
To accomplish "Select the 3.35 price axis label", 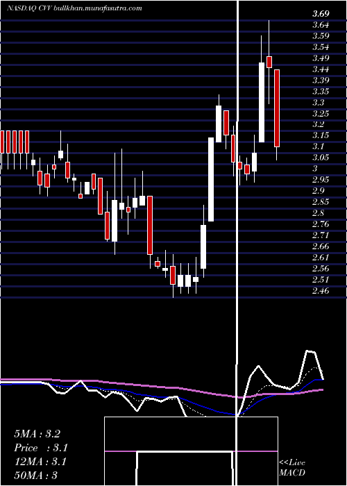I will (321, 92).
